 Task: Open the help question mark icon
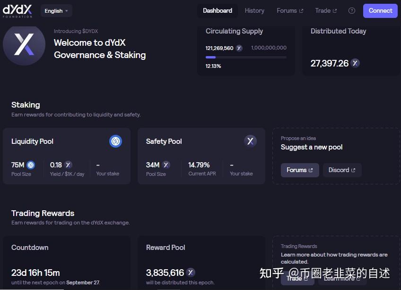[x=351, y=10]
